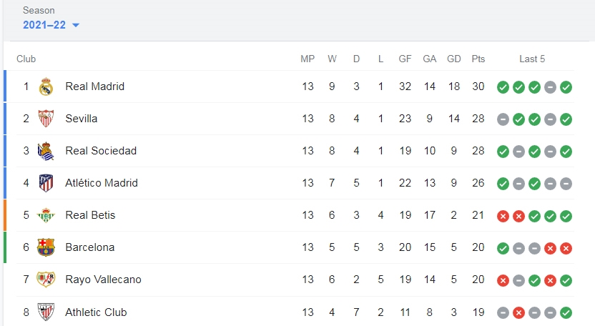595x326 pixels.
Task: Expand season selector using blue arrow
Action: [76, 26]
